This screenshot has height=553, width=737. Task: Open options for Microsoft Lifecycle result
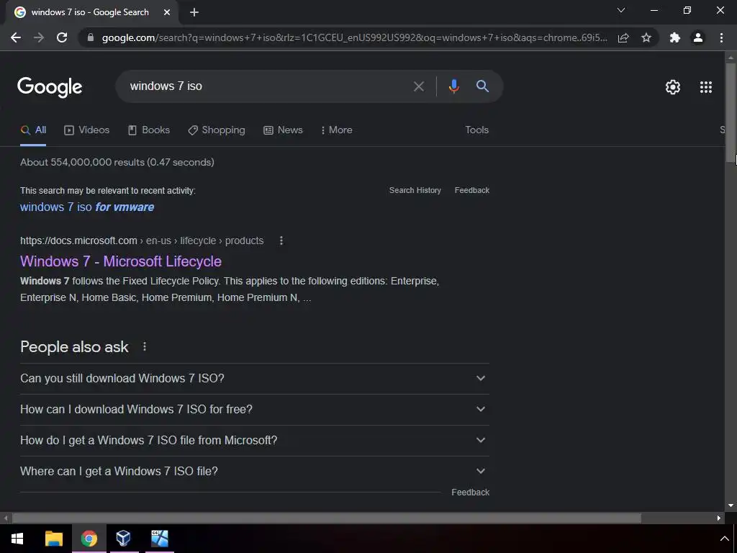point(281,240)
